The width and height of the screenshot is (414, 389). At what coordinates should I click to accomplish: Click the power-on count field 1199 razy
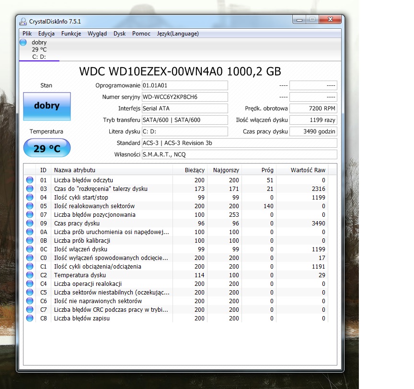tap(313, 120)
